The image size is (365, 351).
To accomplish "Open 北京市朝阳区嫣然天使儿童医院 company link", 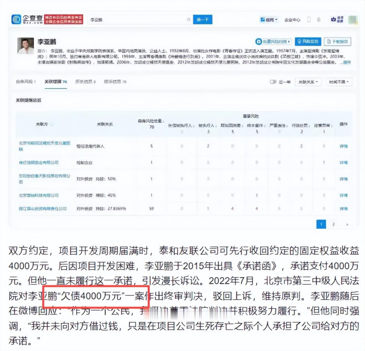I will click(x=45, y=146).
